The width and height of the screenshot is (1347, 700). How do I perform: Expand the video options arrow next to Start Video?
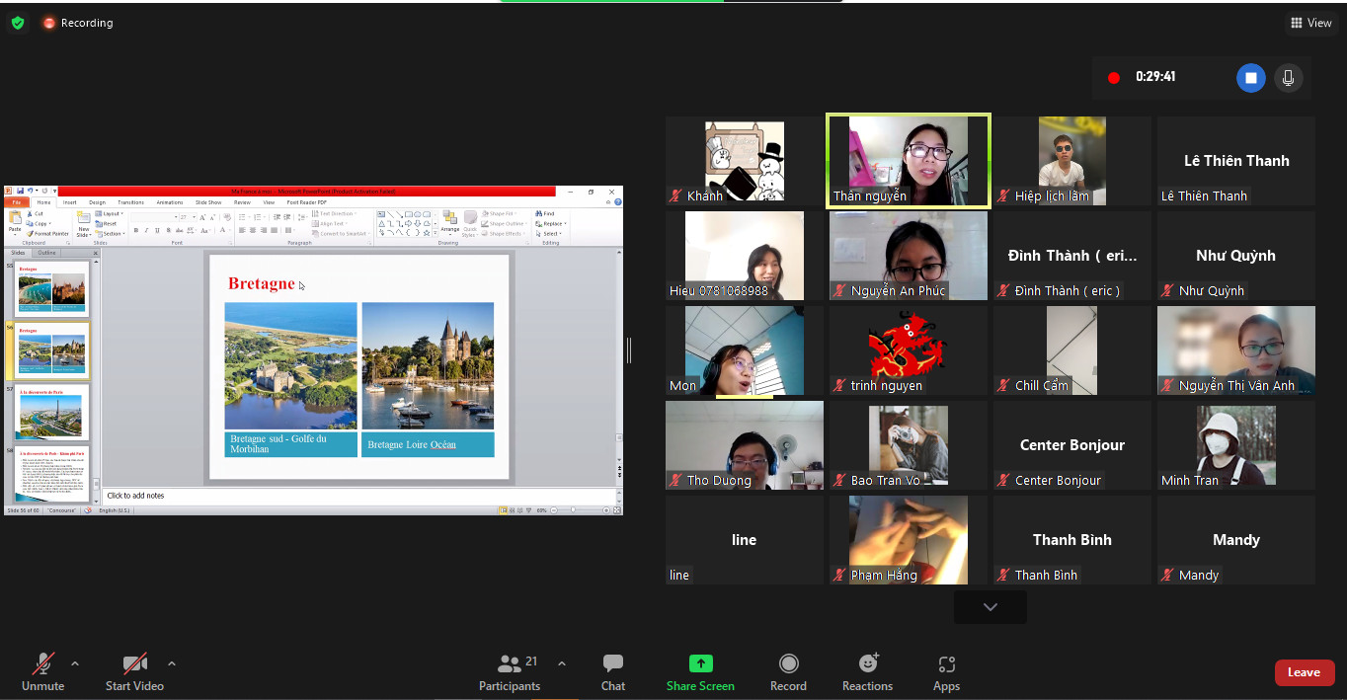tap(172, 663)
